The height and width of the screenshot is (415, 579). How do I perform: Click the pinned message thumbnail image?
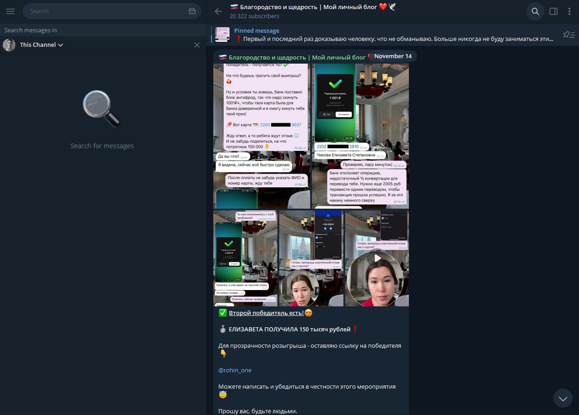pos(222,35)
